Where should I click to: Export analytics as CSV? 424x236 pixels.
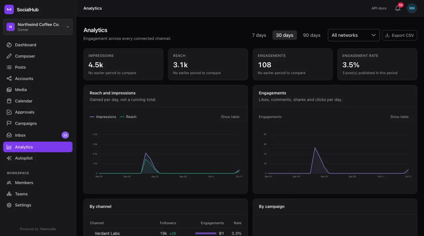click(x=399, y=35)
